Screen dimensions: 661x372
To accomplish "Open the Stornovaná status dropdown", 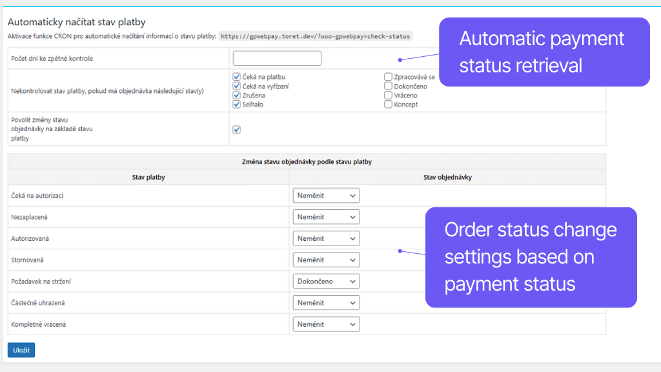I will point(326,260).
